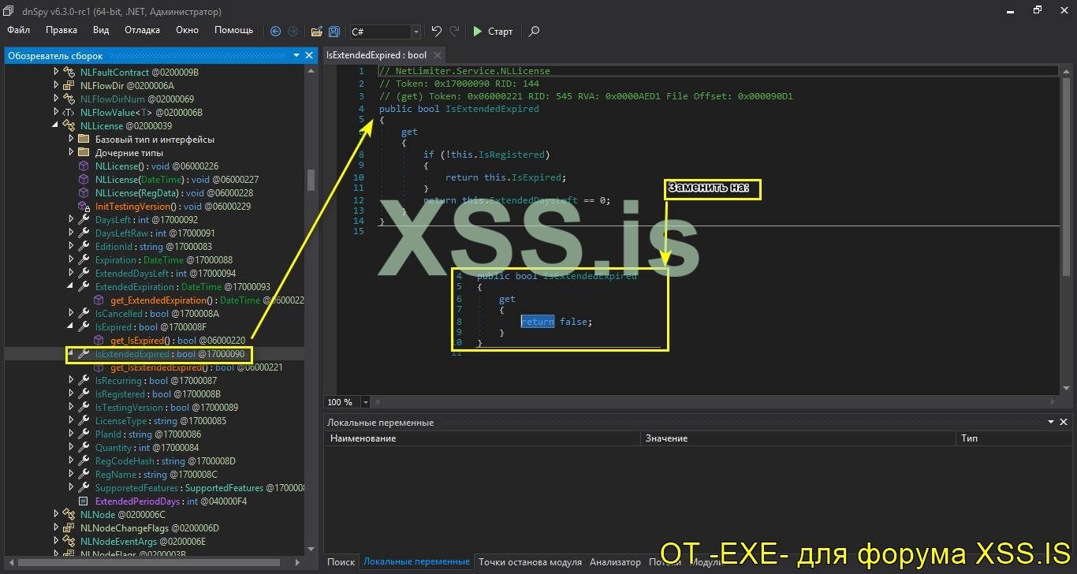This screenshot has width=1077, height=574.
Task: Start debugging with the Старт button
Action: [493, 32]
